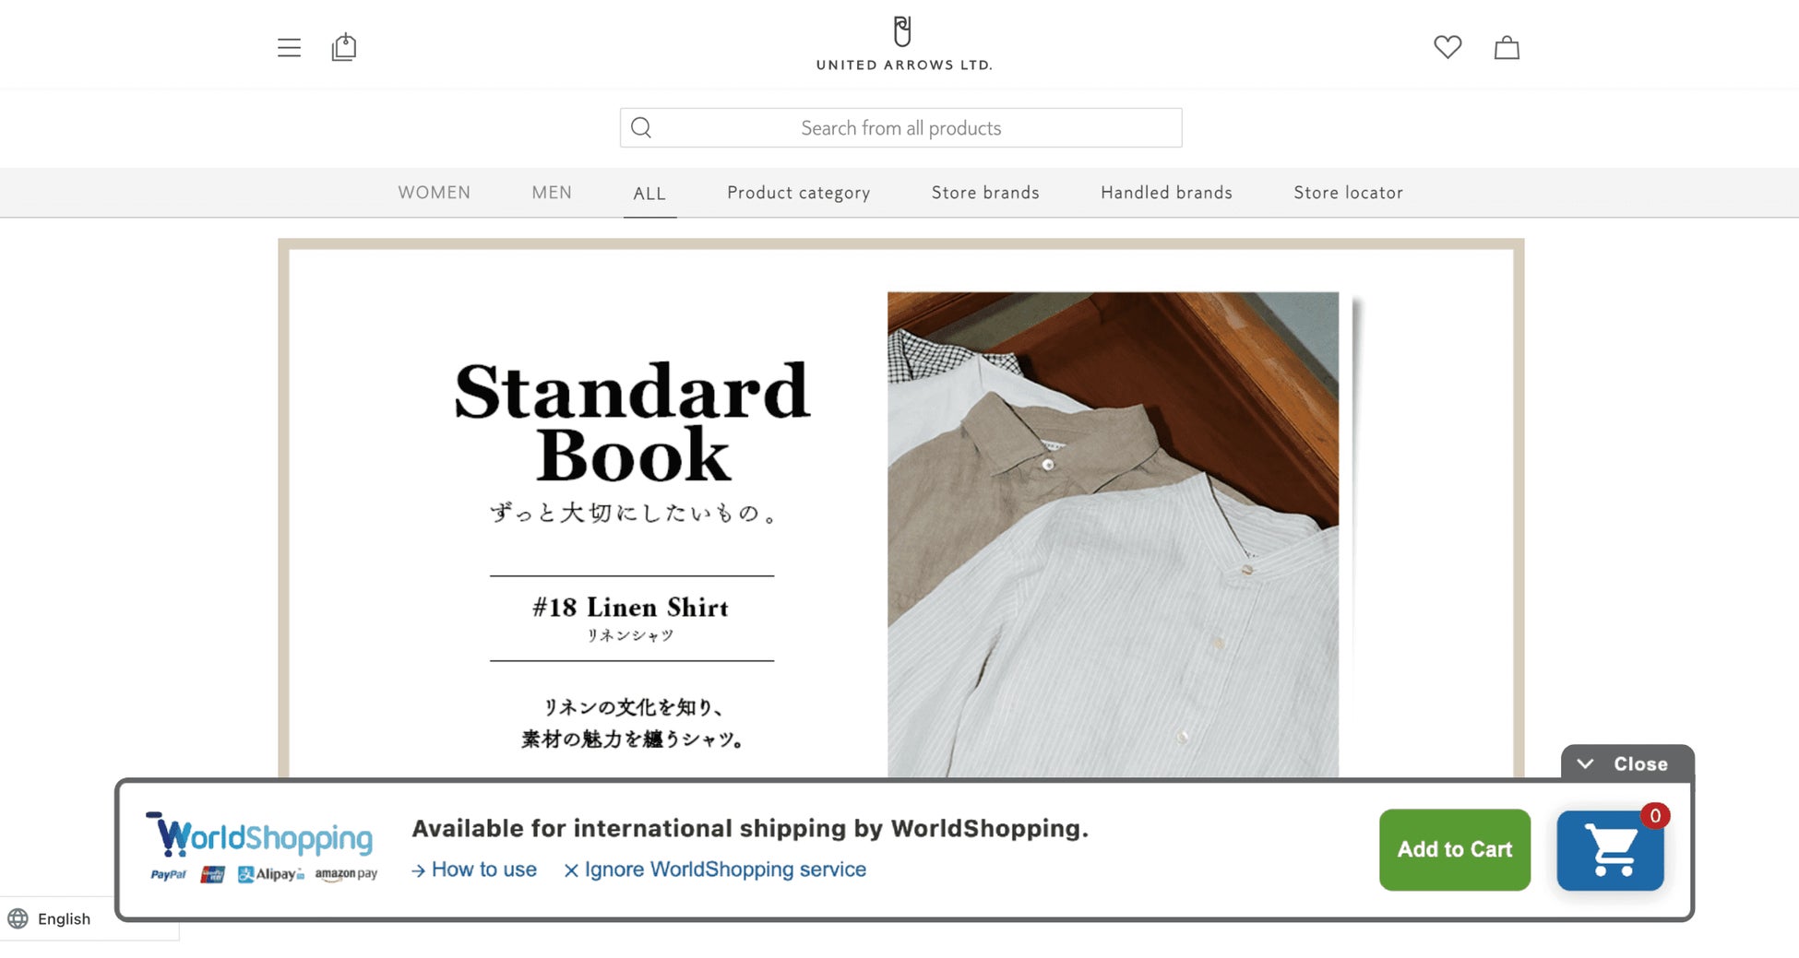Click the WorldShopping logo
Screen dimensions: 1799x958
click(x=263, y=847)
